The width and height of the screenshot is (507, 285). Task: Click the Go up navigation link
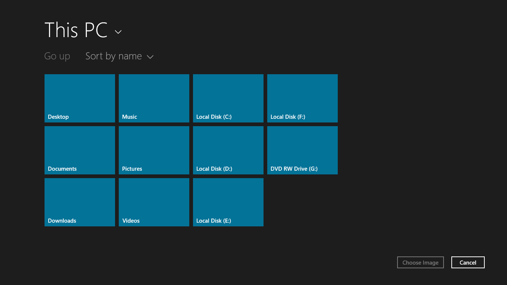pos(57,56)
